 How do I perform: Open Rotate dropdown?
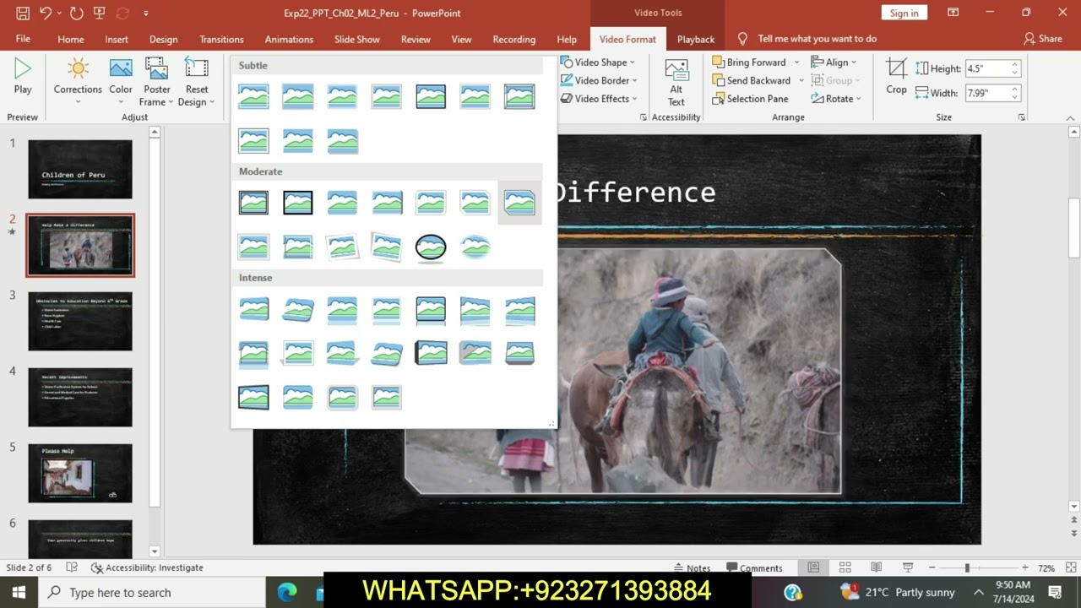pos(836,99)
